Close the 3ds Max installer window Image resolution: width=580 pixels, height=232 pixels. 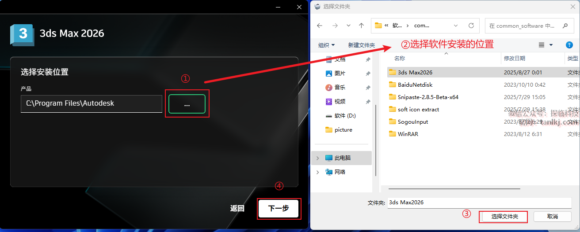(299, 7)
